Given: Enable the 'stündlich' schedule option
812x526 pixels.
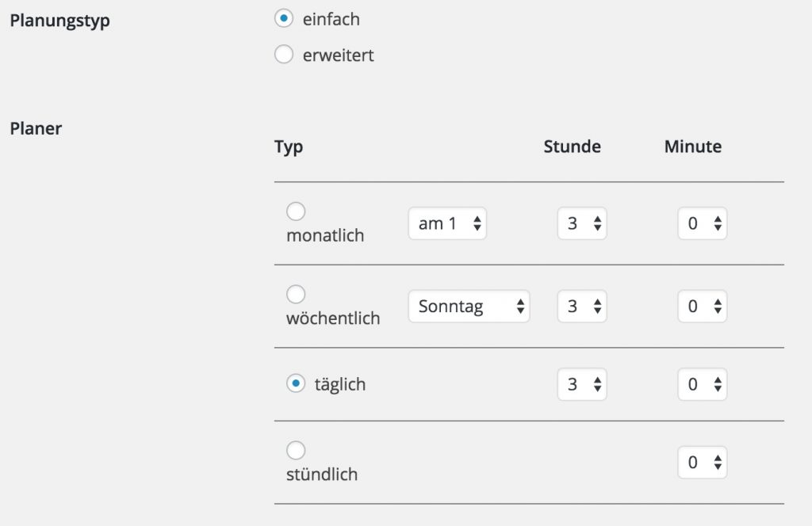Looking at the screenshot, I should coord(296,451).
